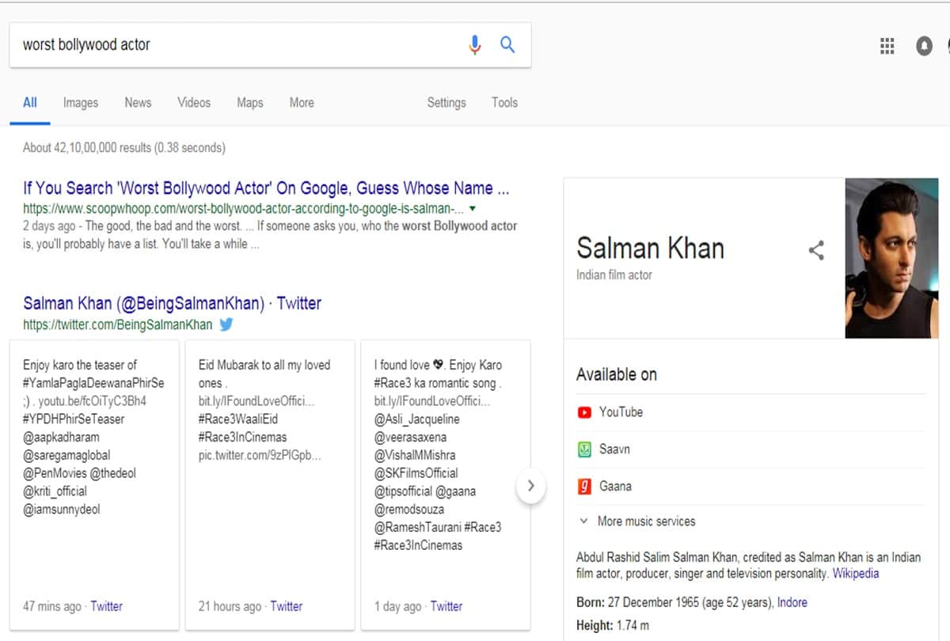Click the '@RameshTaurani #Race3' text
The height and width of the screenshot is (641, 950).
pos(438,528)
